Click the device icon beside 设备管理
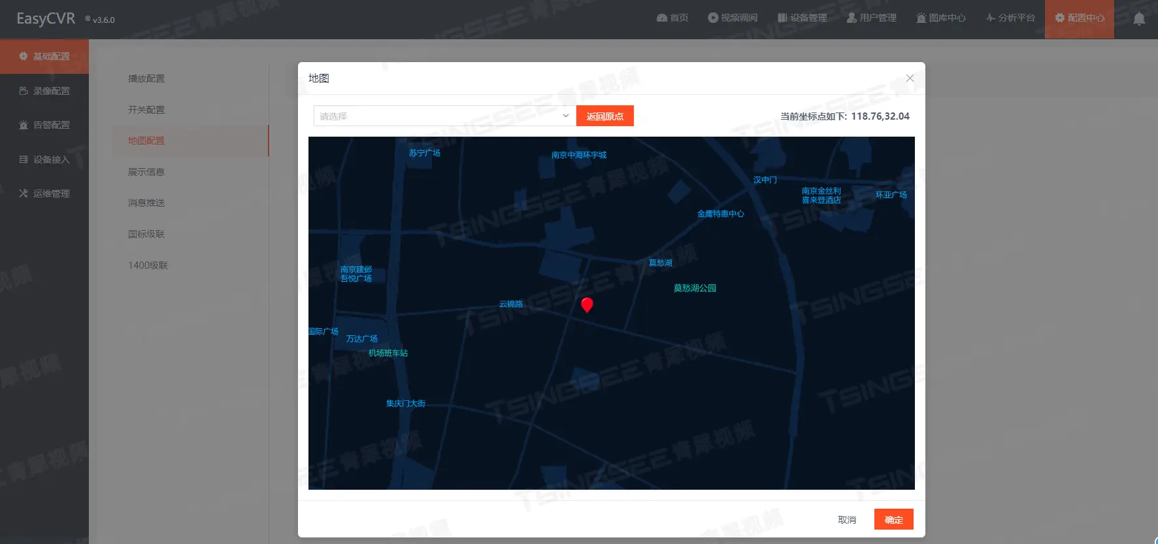1158x544 pixels. [782, 18]
